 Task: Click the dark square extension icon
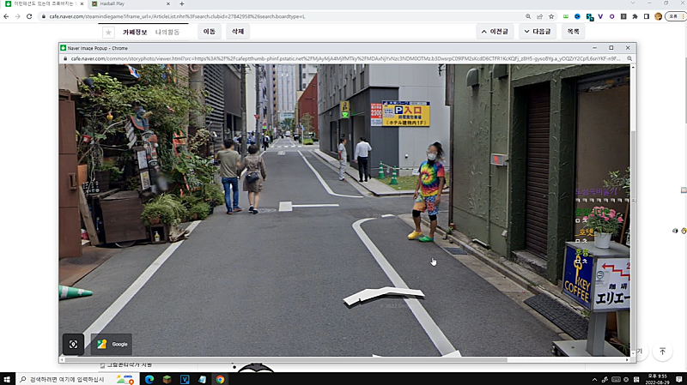coord(623,16)
